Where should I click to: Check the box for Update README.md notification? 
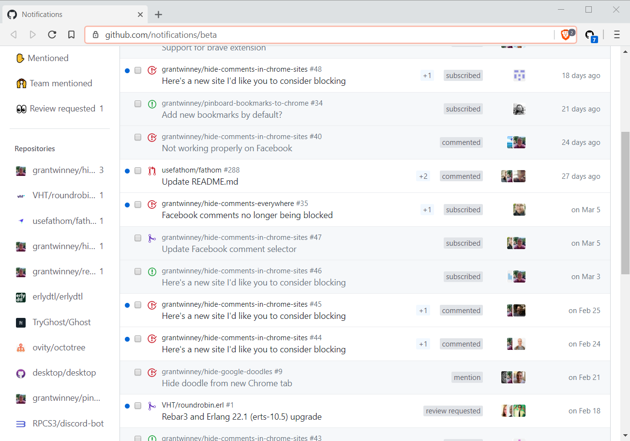point(138,171)
